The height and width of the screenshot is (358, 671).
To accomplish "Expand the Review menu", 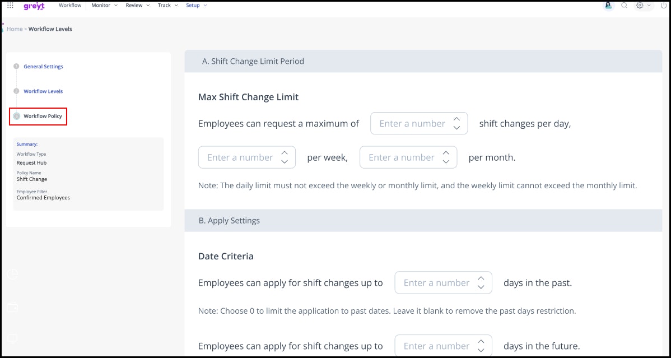I will pyautogui.click(x=138, y=6).
